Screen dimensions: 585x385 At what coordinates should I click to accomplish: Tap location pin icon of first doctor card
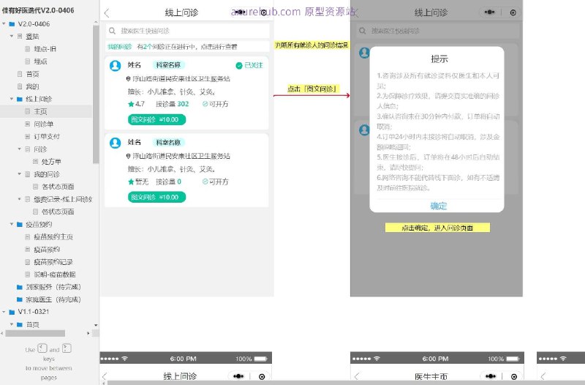pyautogui.click(x=129, y=79)
